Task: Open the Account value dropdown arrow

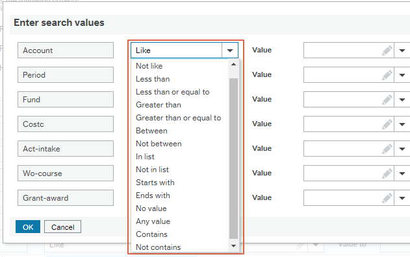Action: click(x=402, y=50)
